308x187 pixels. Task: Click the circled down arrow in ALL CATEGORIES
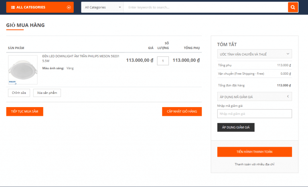(69, 7)
